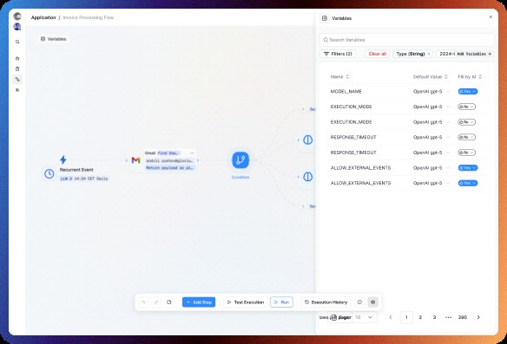Click the MODEL_NAME variable name

tap(346, 92)
